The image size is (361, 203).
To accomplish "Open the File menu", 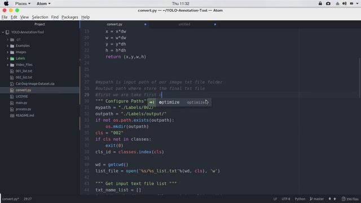I will point(5,17).
